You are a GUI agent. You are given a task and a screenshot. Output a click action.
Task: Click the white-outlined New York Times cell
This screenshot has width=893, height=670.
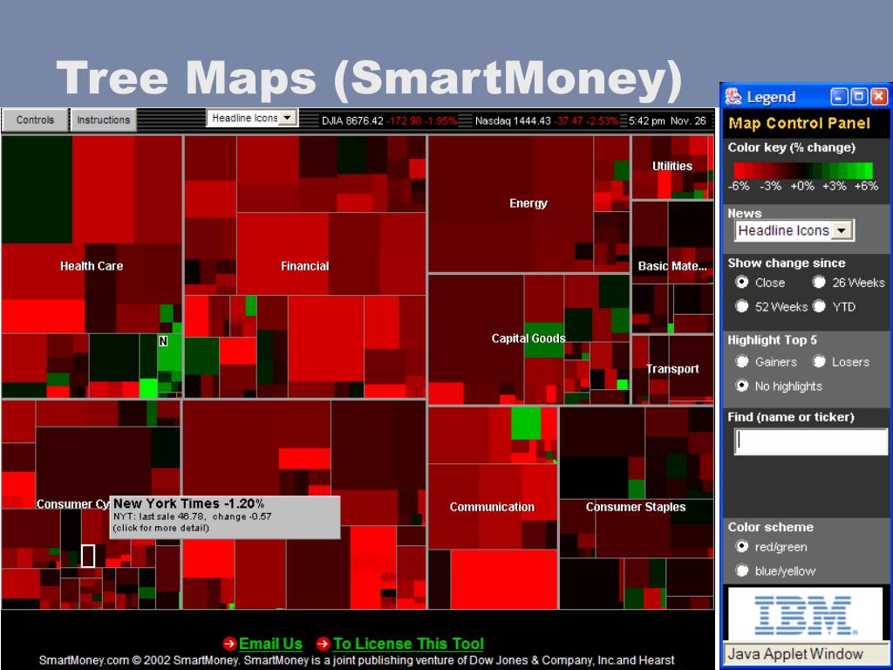(x=88, y=556)
